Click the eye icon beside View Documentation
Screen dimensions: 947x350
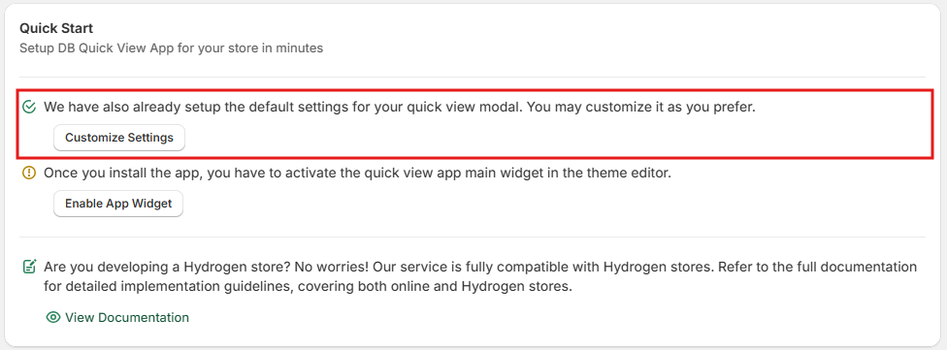(x=53, y=317)
